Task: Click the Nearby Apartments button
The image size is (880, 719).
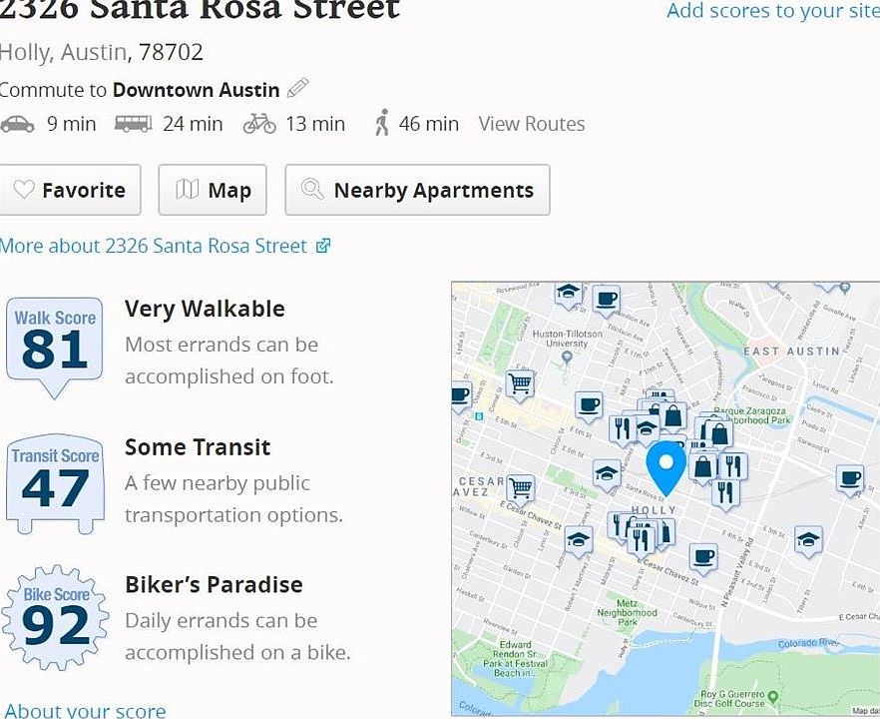Action: tap(417, 190)
